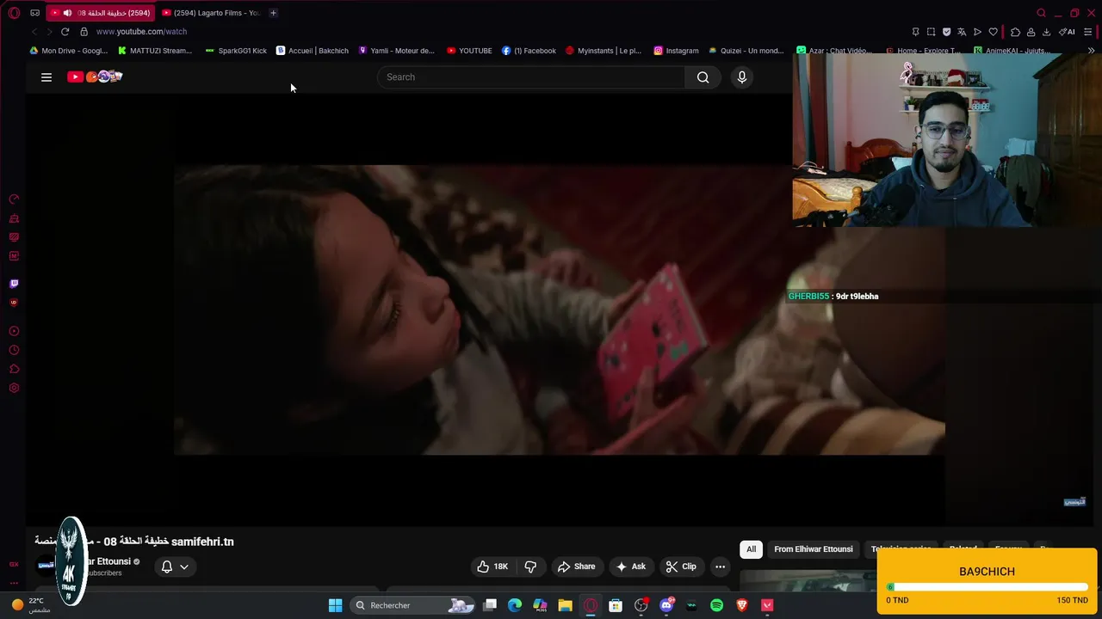This screenshot has width=1102, height=619.
Task: Open Discord from the taskbar
Action: point(666,605)
